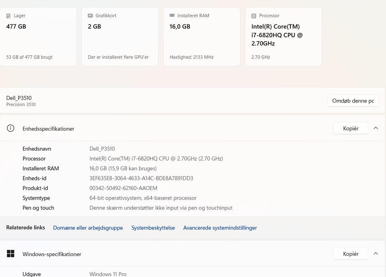The width and height of the screenshot is (386, 277).
Task: Click the Enheds-id value text
Action: pyautogui.click(x=141, y=178)
